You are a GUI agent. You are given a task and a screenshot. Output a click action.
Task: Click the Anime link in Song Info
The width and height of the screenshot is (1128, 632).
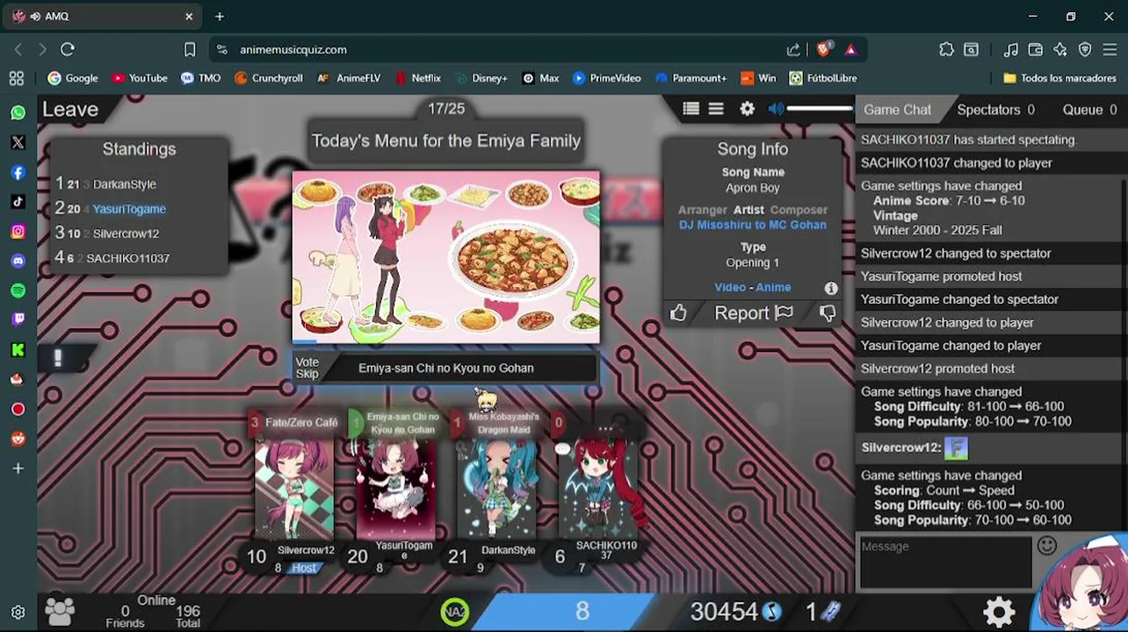[x=773, y=287]
